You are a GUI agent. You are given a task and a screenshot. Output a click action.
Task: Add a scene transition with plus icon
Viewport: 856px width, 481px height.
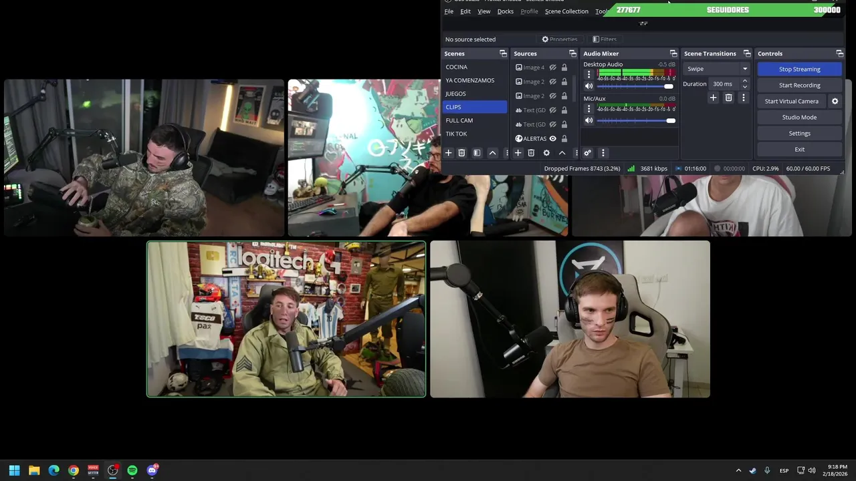click(x=713, y=98)
